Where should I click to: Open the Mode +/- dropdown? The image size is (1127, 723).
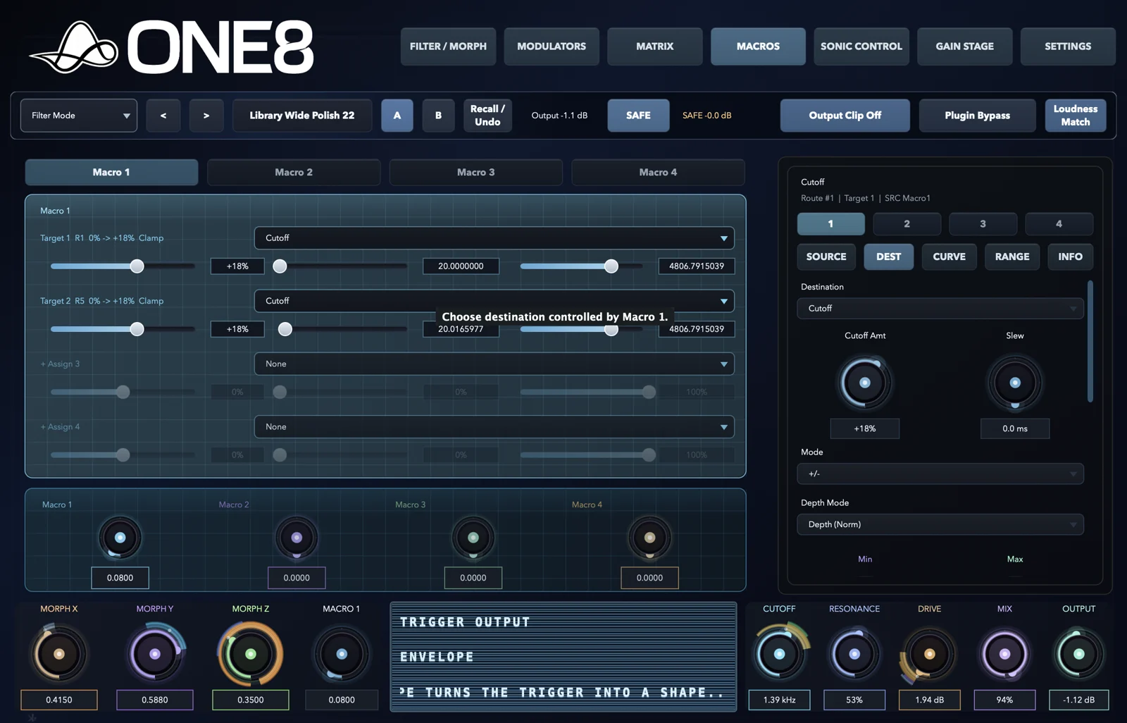pos(940,474)
